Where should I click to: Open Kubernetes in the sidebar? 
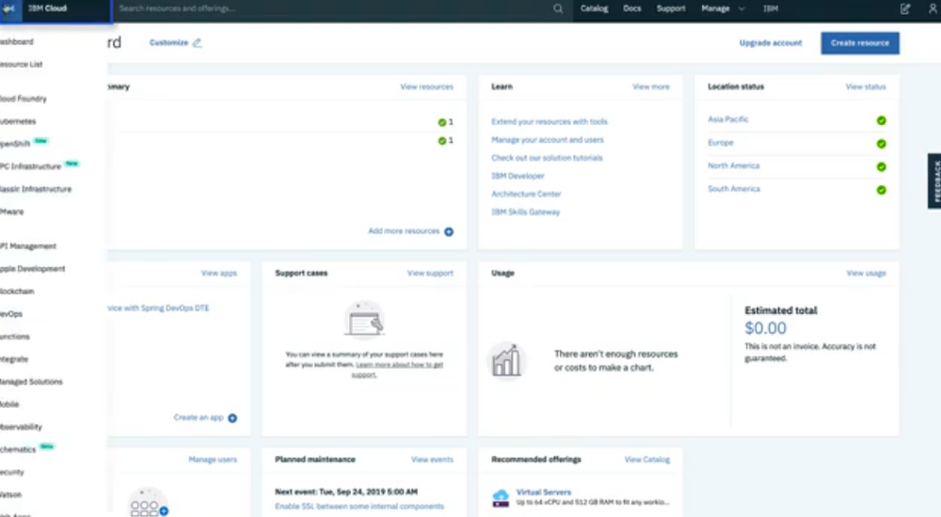(18, 121)
